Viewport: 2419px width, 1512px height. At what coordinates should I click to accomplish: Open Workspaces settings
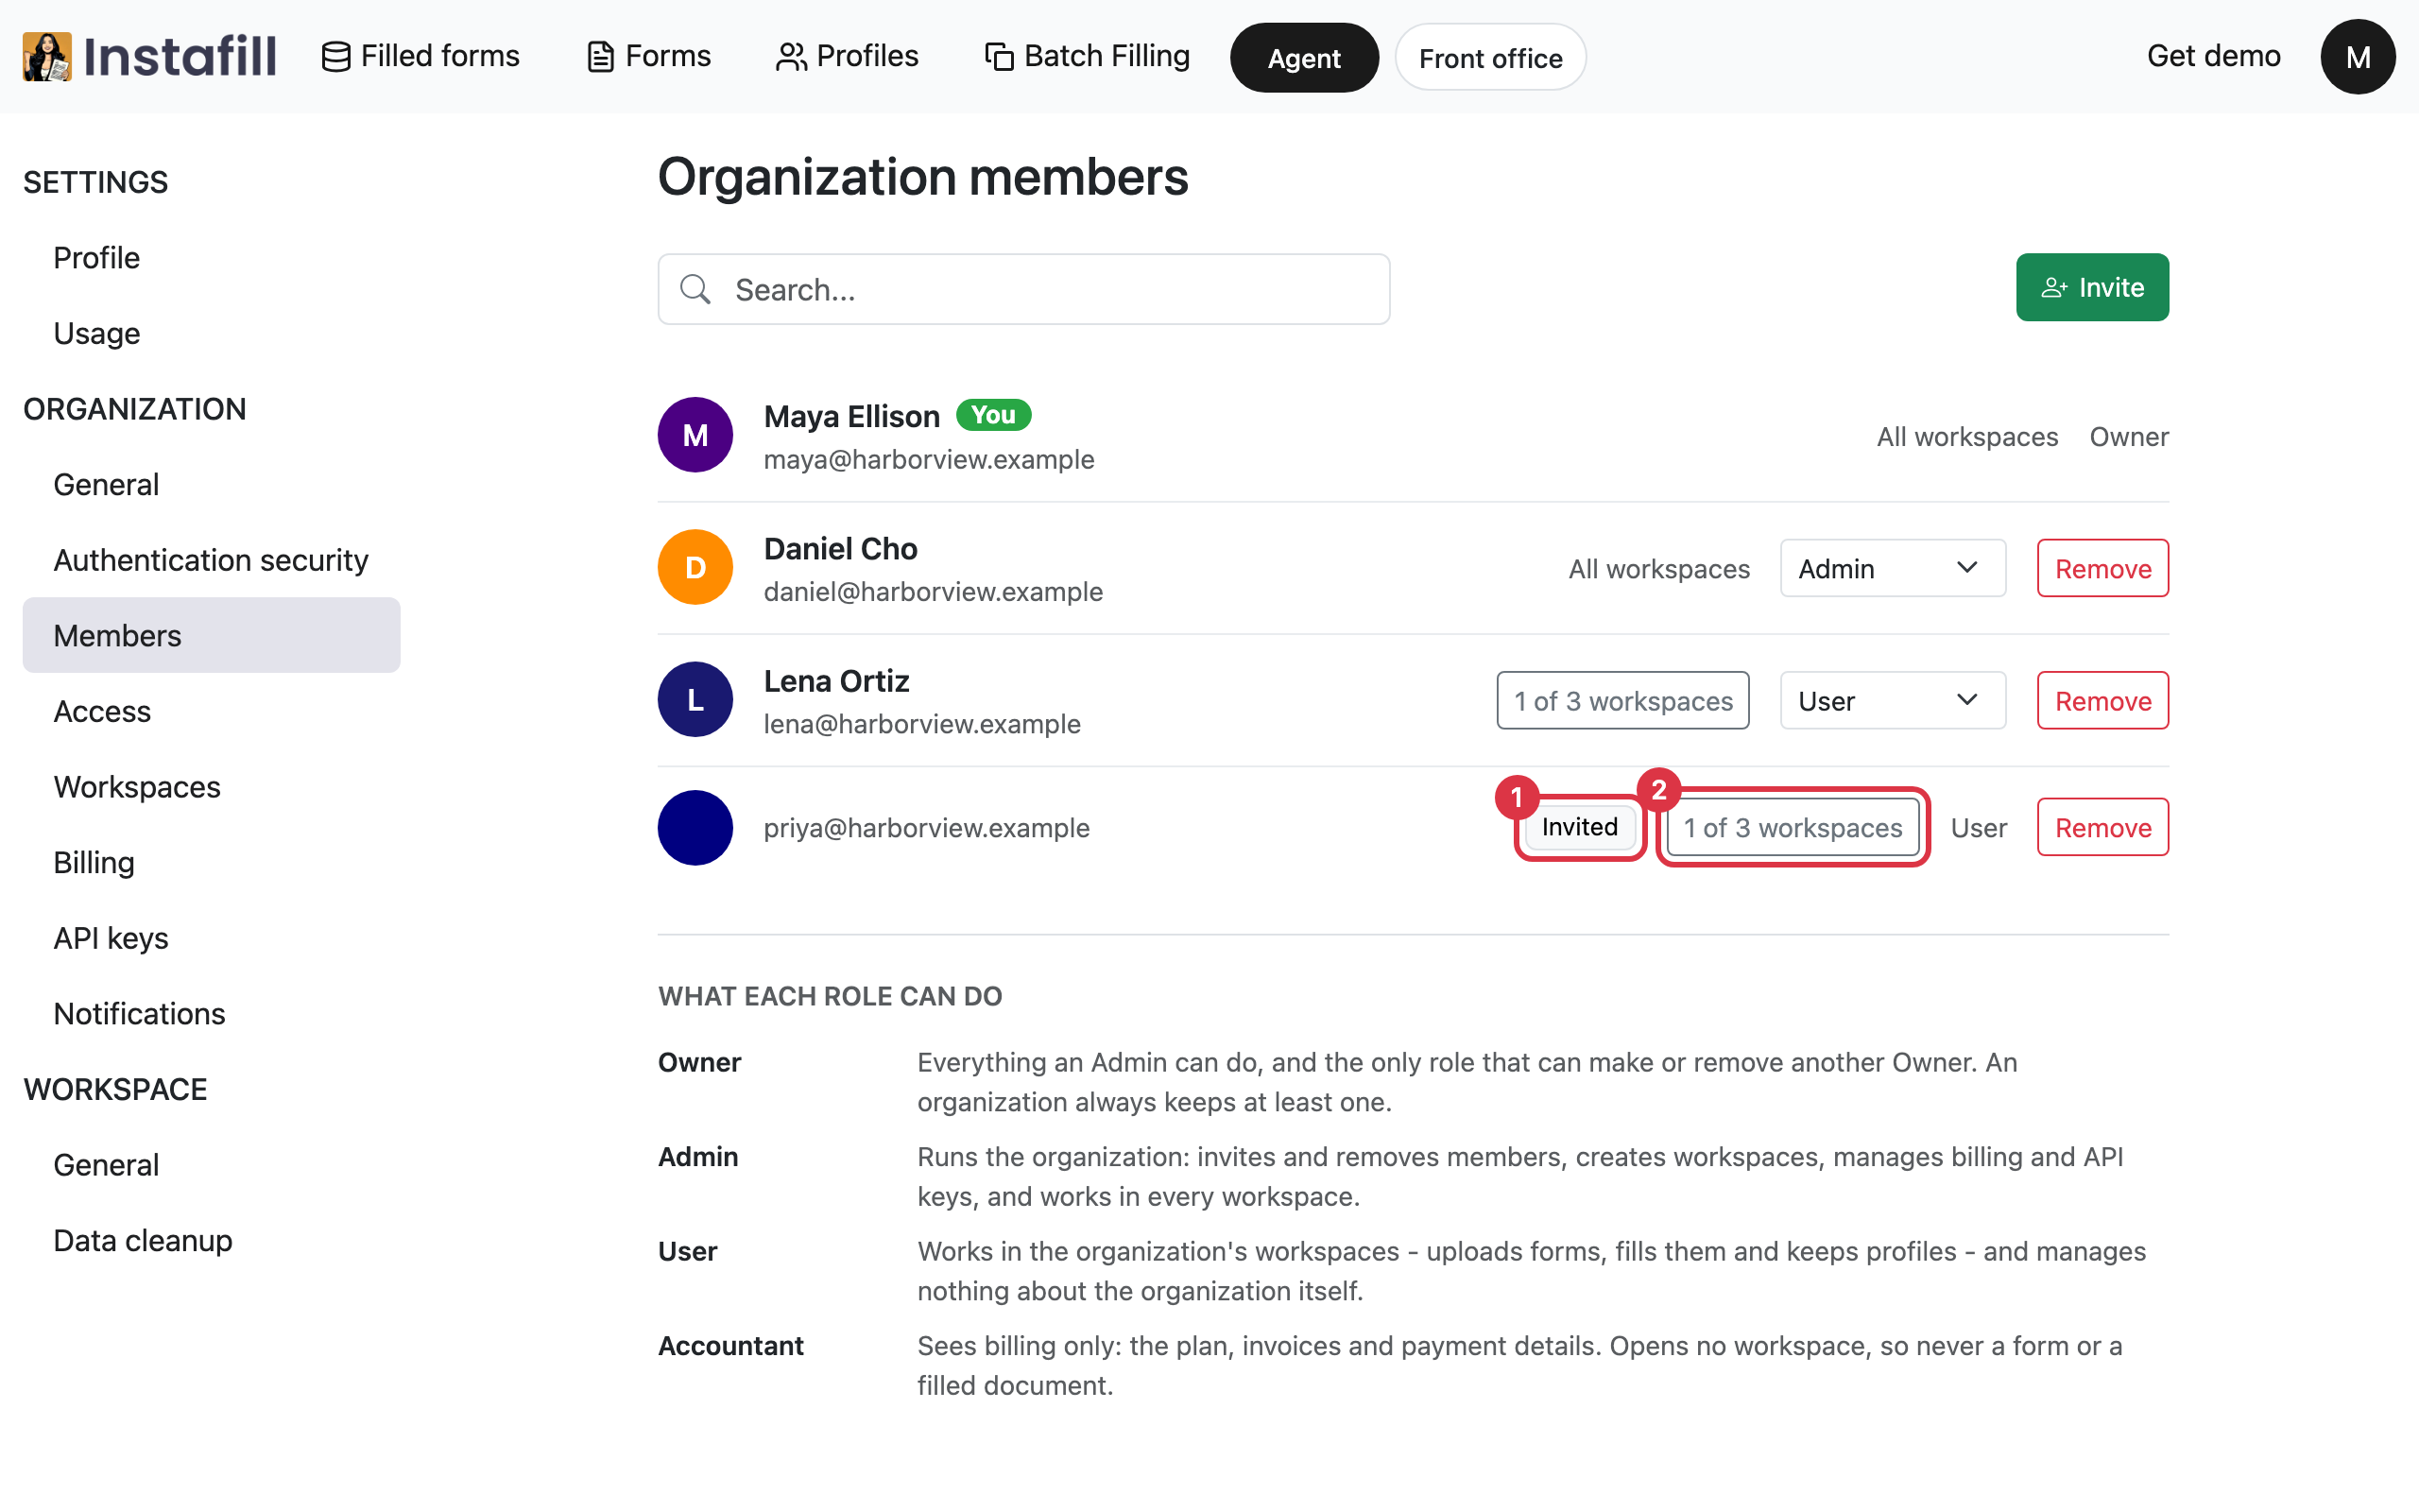pyautogui.click(x=211, y=787)
